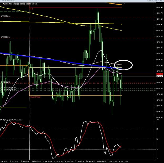This screenshot has height=163, width=164.
Task: Select the #77369602 buy 50.00 order label
Action: pyautogui.click(x=9, y=90)
